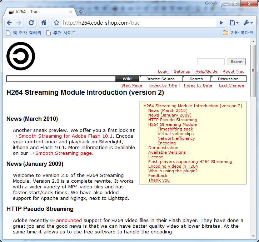Viewport: 259px width, 242px height.
Task: Open the About Trac link
Action: coord(233,71)
